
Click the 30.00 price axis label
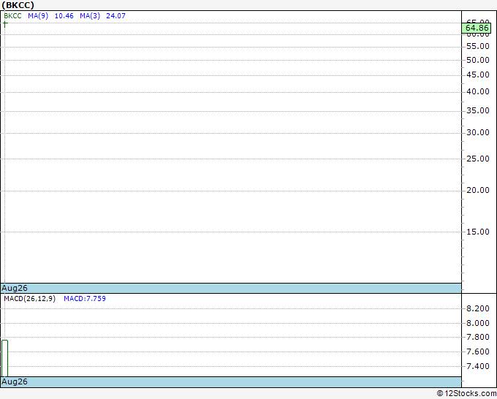pyautogui.click(x=478, y=132)
